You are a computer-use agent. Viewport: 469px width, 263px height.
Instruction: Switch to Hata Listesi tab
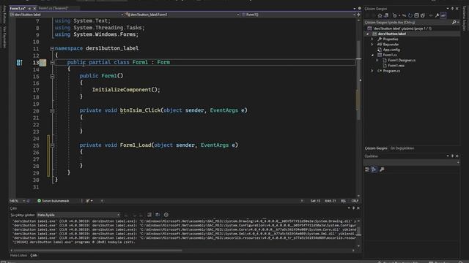[x=18, y=256]
